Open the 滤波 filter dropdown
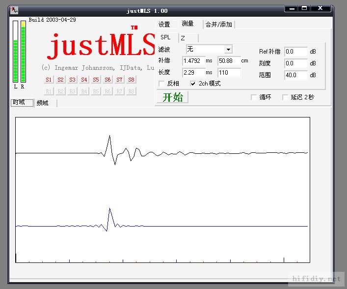Viewport: 347px width, 289px height. (228, 50)
